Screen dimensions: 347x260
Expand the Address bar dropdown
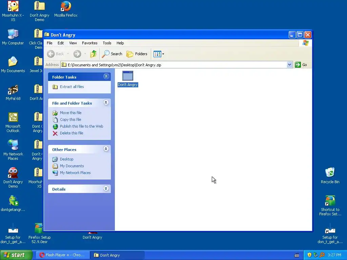pyautogui.click(x=289, y=65)
